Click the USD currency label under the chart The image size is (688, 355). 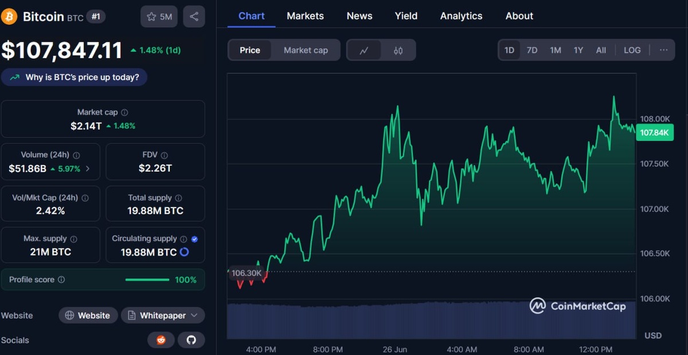coord(653,336)
